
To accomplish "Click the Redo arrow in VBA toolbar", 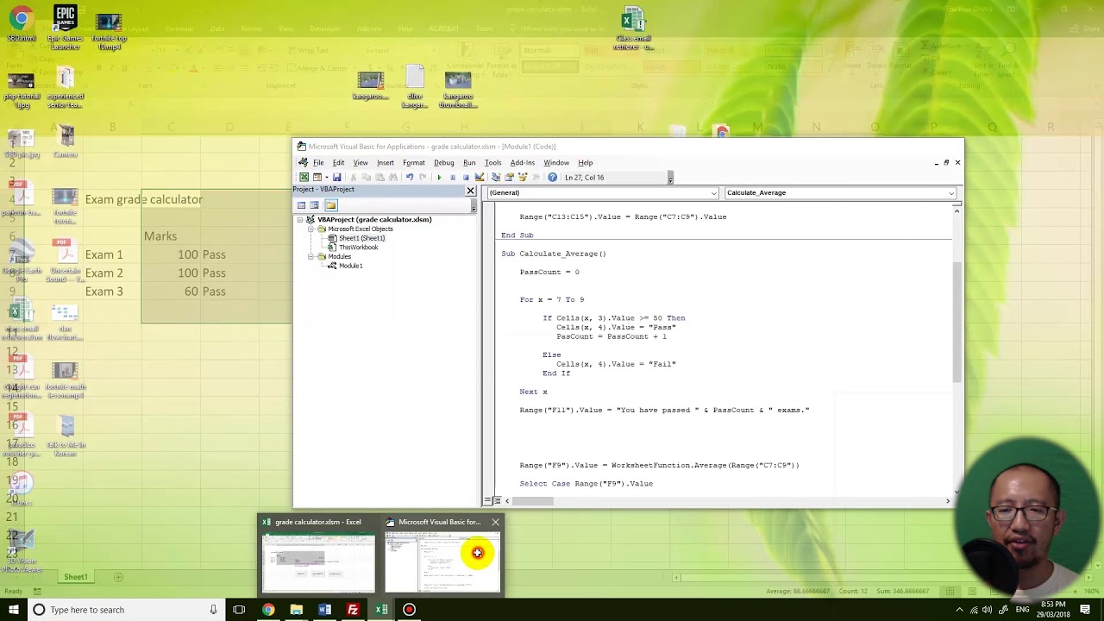I will tap(423, 178).
